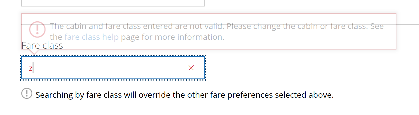Click the text cursor after z
Image resolution: width=419 pixels, height=115 pixels.
click(x=33, y=68)
